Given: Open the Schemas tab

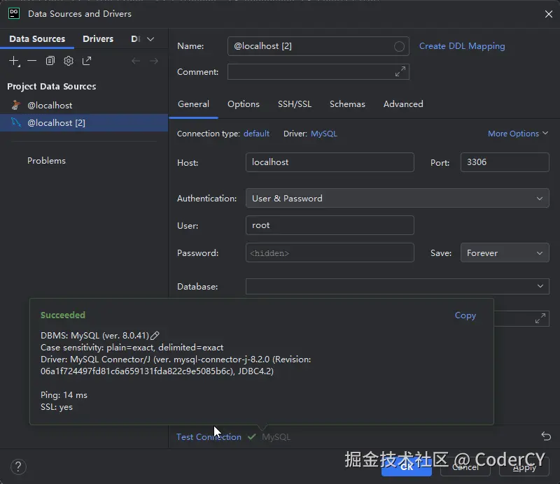Looking at the screenshot, I should (x=347, y=104).
